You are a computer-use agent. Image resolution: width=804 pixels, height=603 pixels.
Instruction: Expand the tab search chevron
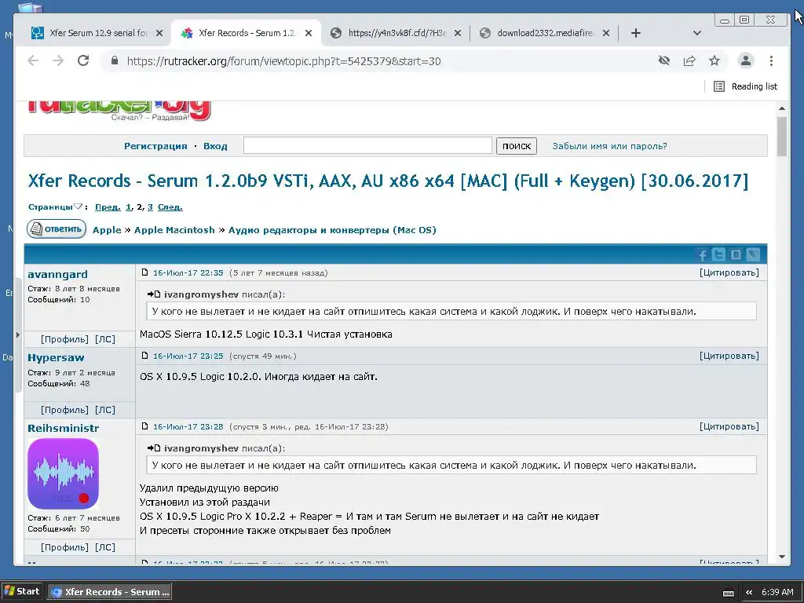point(697,33)
